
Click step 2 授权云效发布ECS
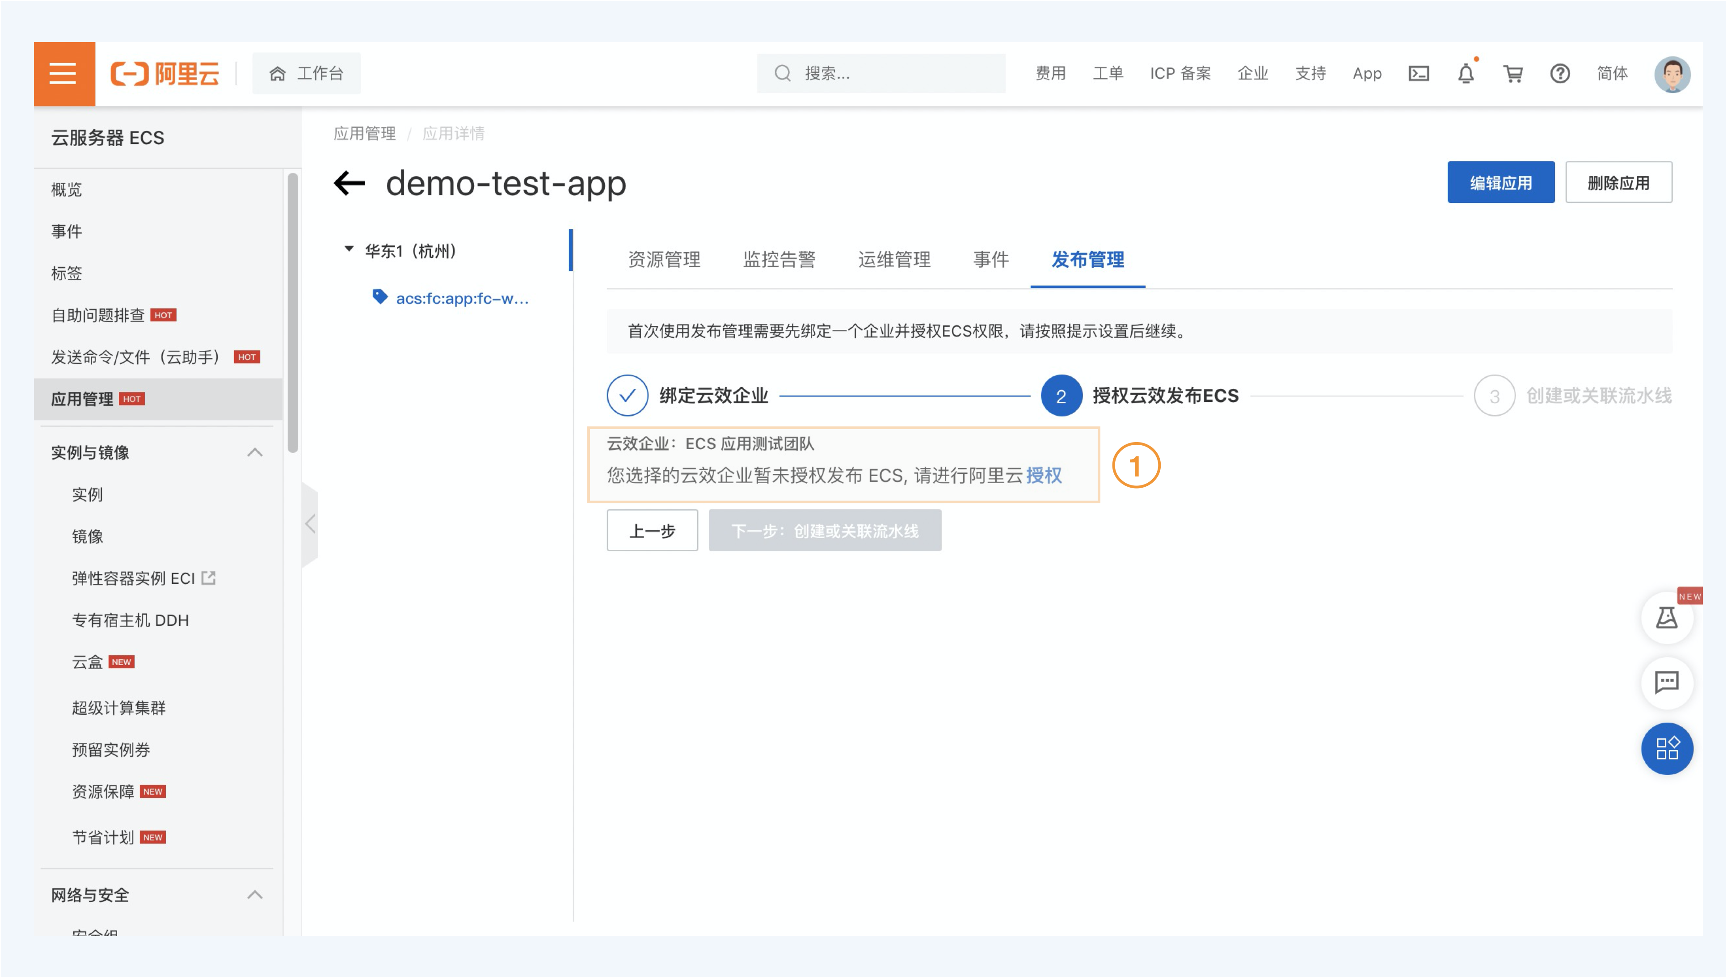(x=1139, y=396)
